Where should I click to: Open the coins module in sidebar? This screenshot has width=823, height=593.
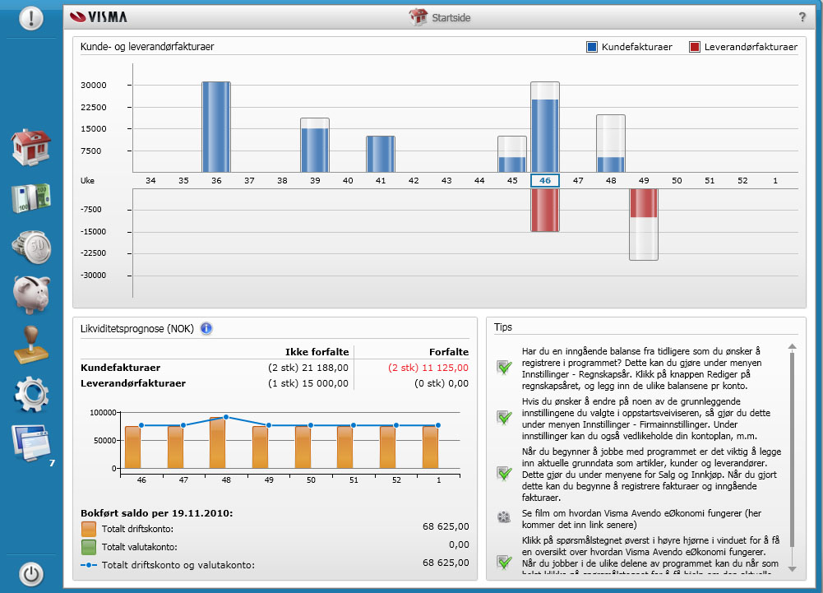[x=31, y=246]
